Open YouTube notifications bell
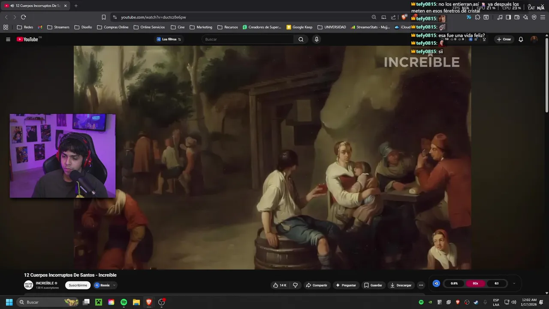Image resolution: width=549 pixels, height=309 pixels. click(x=521, y=39)
